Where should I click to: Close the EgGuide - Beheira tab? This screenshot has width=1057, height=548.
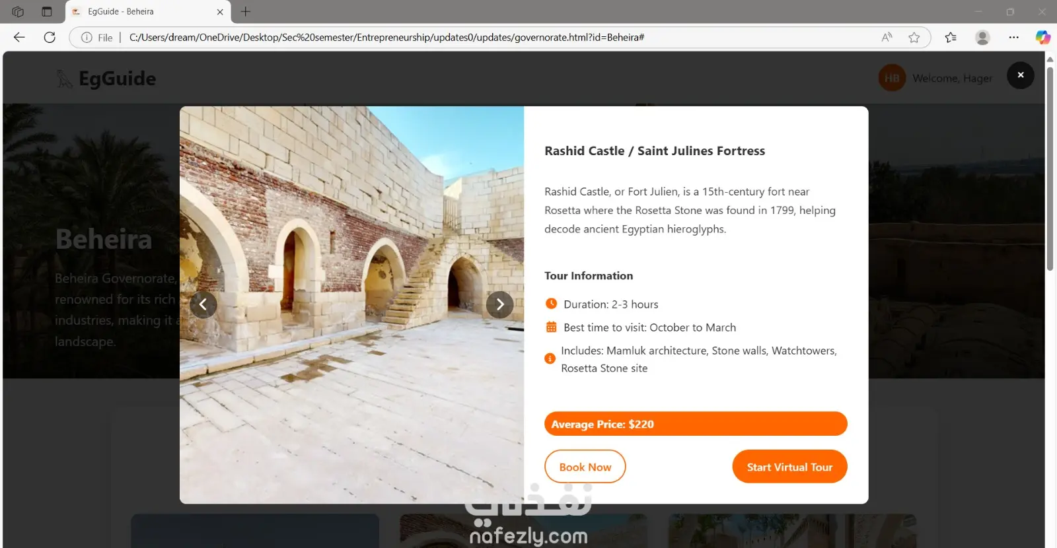[x=220, y=12]
